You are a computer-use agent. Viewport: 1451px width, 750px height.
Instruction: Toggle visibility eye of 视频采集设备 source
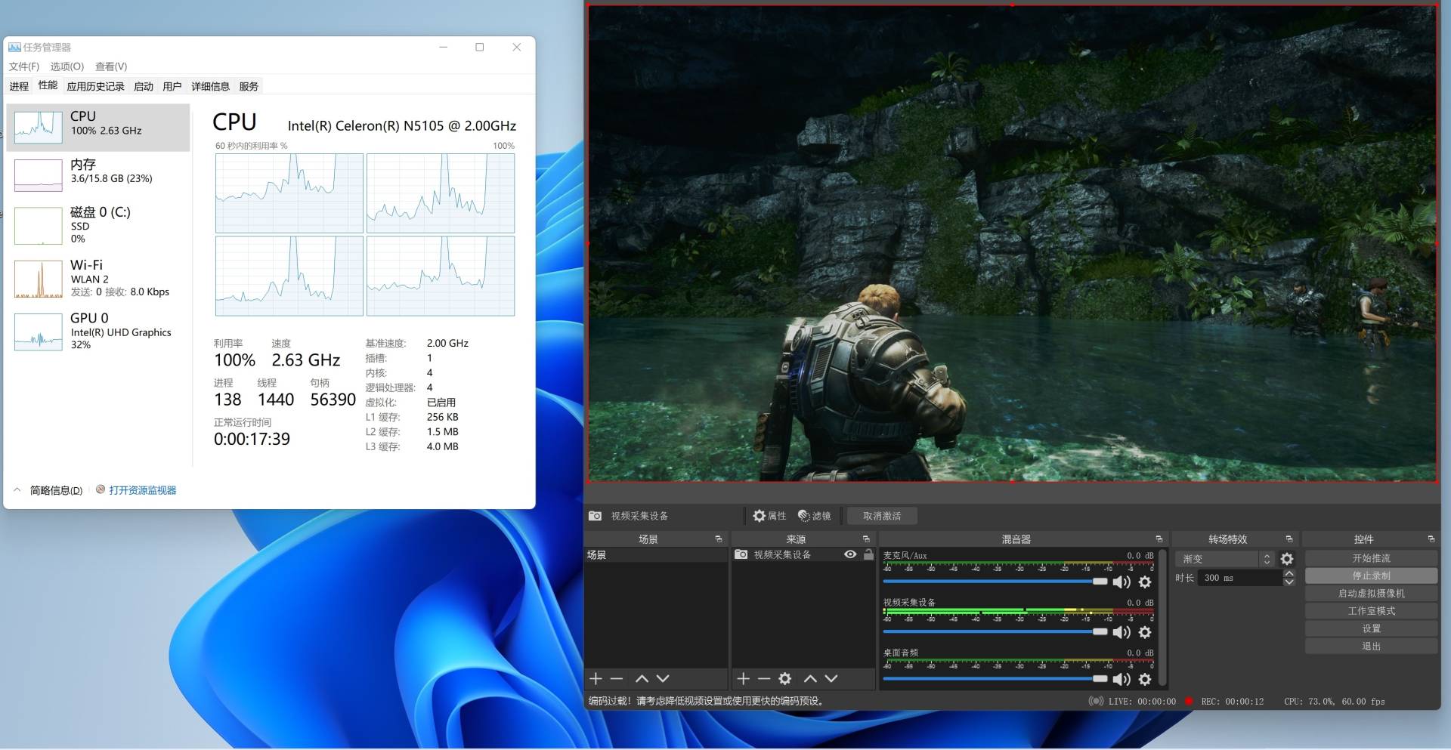click(x=850, y=554)
